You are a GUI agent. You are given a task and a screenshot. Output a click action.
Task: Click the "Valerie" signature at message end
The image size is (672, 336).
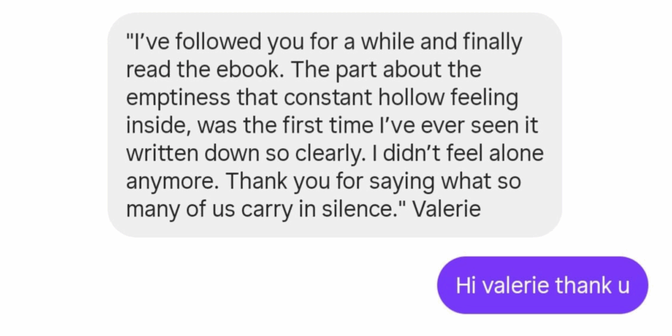point(451,209)
